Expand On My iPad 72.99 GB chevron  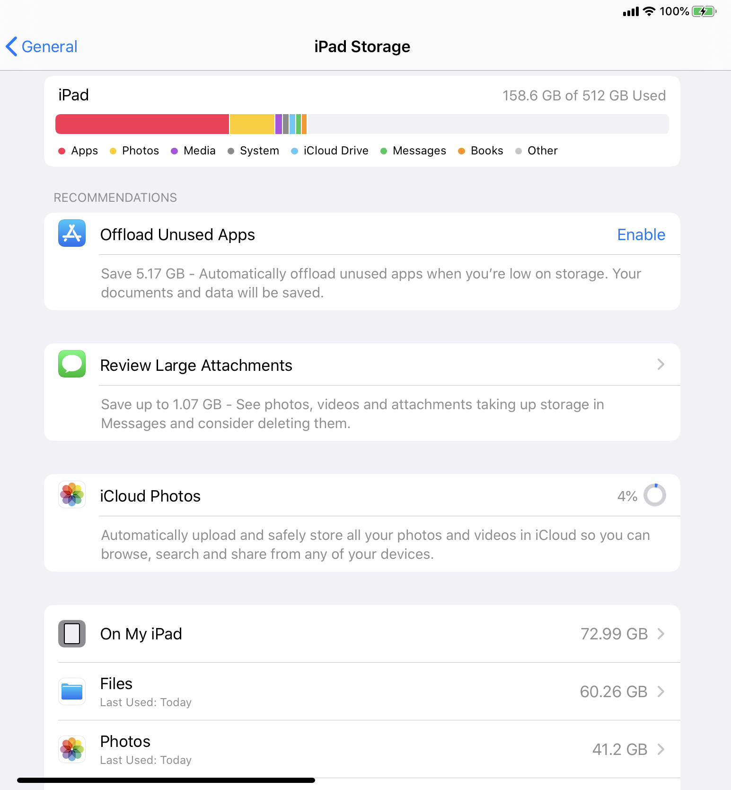pyautogui.click(x=661, y=634)
